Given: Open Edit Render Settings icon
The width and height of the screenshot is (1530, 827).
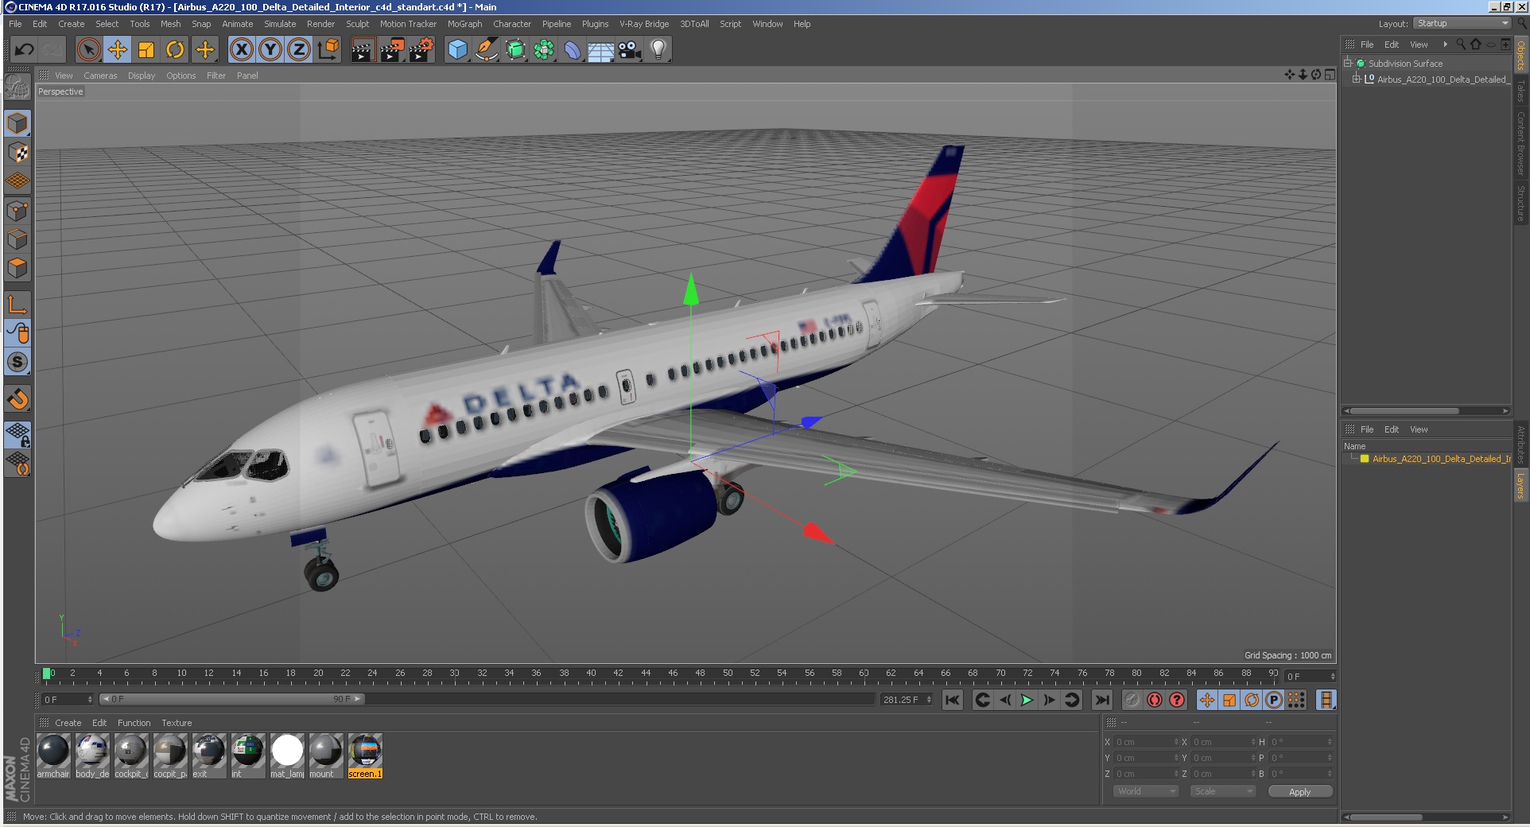Looking at the screenshot, I should click(421, 50).
